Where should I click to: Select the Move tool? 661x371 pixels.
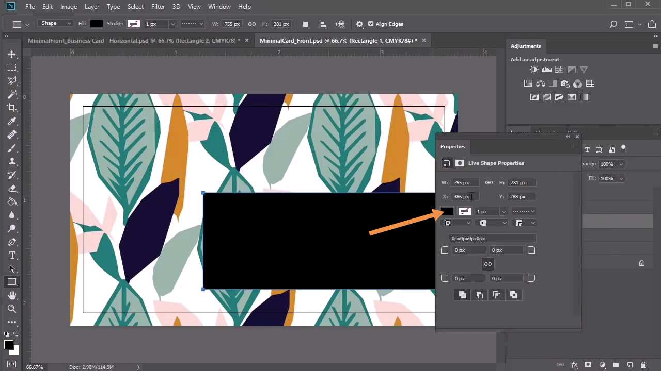[12, 54]
